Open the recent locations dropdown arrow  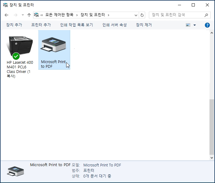tap(23, 15)
